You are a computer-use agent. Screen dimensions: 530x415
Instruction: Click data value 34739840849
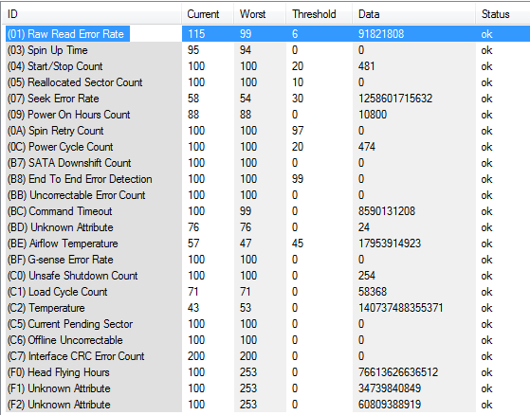click(x=390, y=388)
